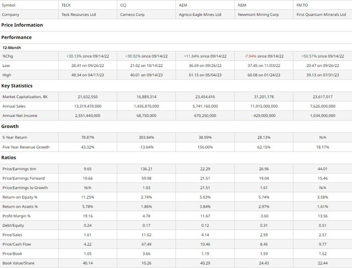This screenshot has height=268, width=352.
Task: Select +30.92% since 09/14/22 value
Action: 146,56
